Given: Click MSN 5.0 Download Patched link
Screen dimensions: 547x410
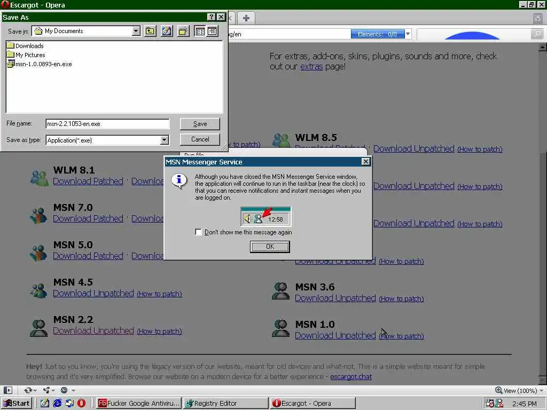Looking at the screenshot, I should coord(88,256).
